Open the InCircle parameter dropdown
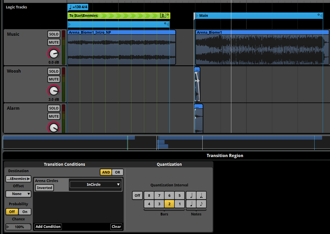 click(95, 185)
